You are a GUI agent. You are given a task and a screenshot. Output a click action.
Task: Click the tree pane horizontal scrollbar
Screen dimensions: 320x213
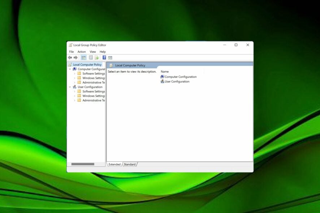click(x=83, y=164)
